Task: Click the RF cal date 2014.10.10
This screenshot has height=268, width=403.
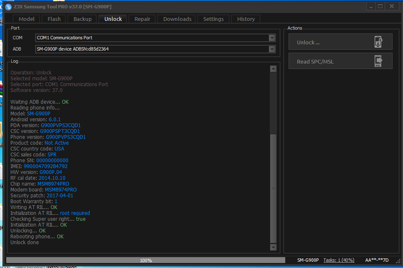Action: [52, 178]
